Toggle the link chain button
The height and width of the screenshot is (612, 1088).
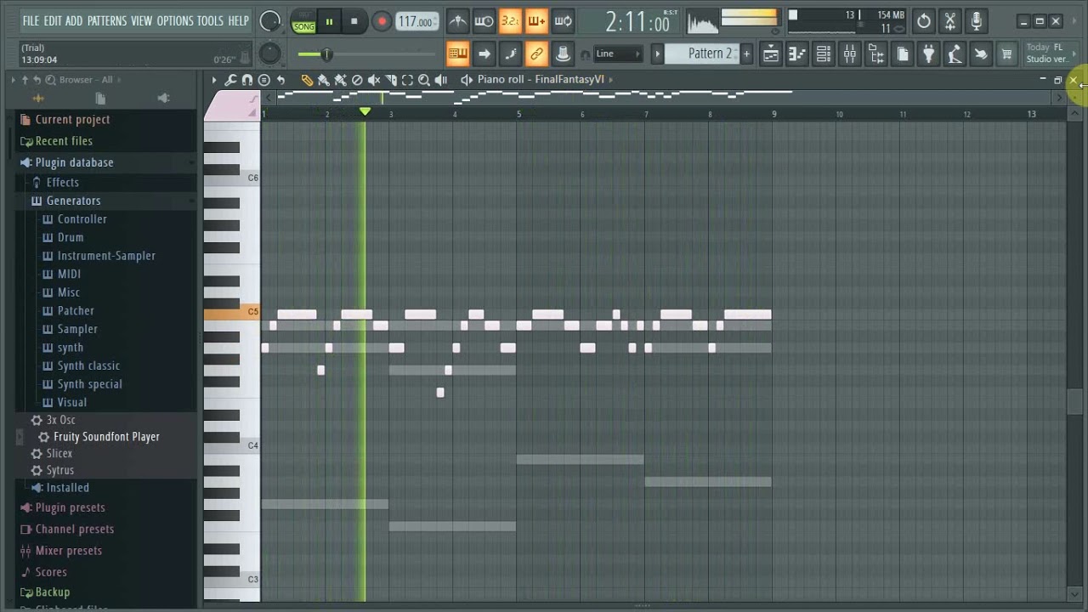(x=536, y=54)
